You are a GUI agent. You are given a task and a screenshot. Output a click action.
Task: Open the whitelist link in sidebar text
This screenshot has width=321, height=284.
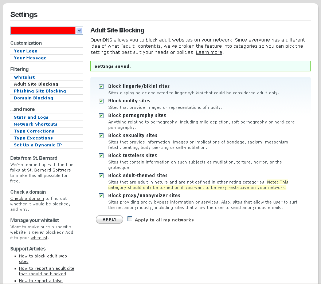tap(39, 238)
